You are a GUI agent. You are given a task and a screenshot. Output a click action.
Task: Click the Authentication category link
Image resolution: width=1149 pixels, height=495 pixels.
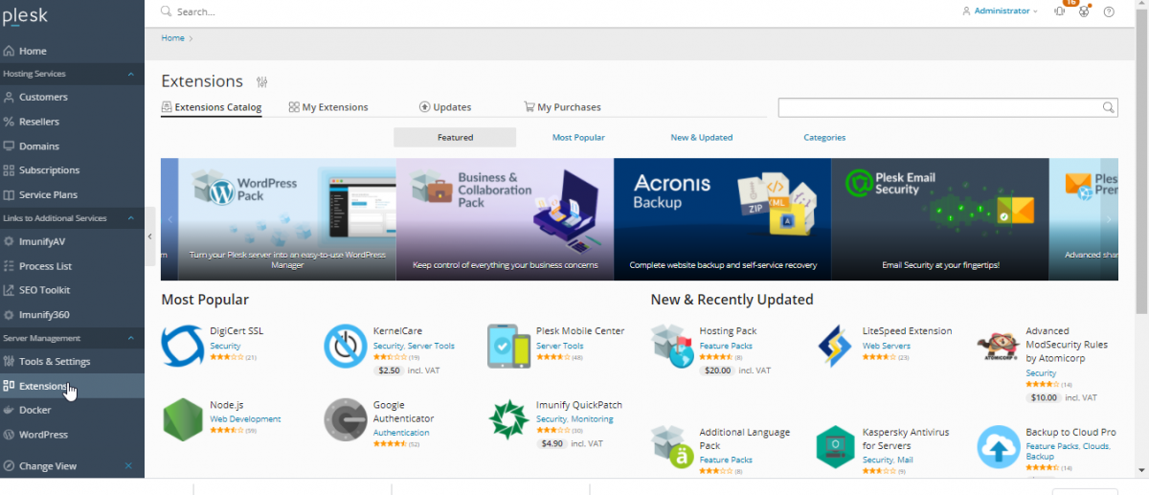[x=401, y=433]
